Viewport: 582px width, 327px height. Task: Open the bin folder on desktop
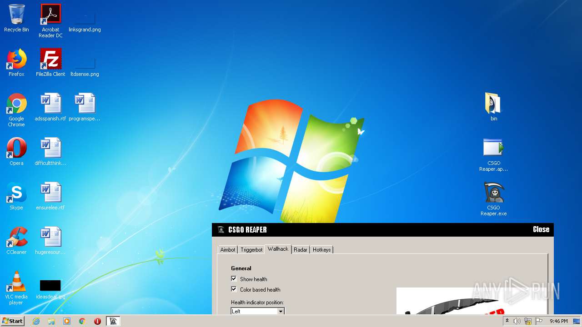click(x=494, y=107)
